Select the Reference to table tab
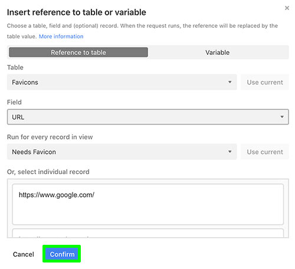Viewport: 295px width, 269px height. coord(78,53)
